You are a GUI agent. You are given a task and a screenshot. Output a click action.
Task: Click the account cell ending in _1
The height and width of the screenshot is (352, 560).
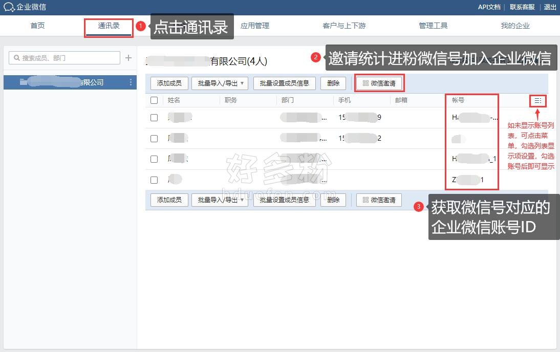[474, 159]
